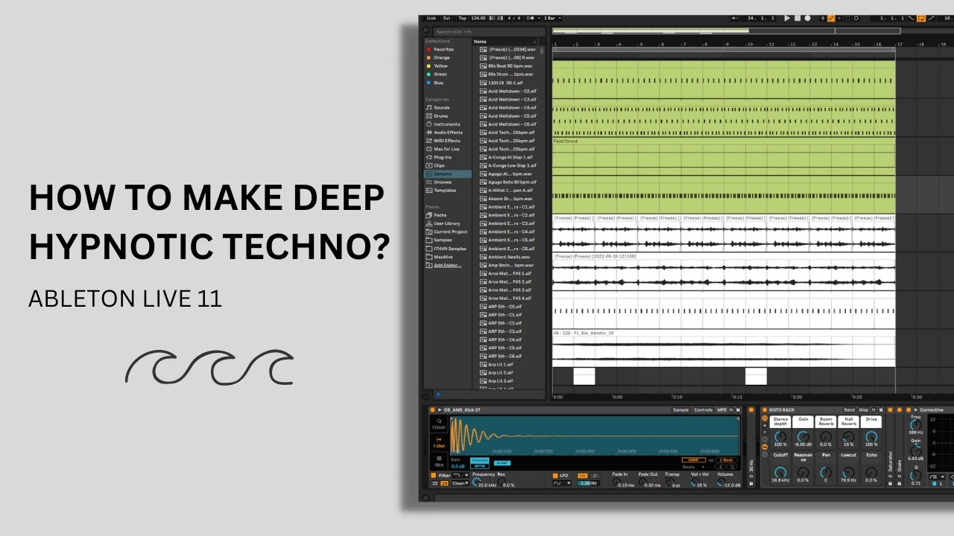Open the Templates category
Screen dimensions: 954x536
click(x=444, y=191)
